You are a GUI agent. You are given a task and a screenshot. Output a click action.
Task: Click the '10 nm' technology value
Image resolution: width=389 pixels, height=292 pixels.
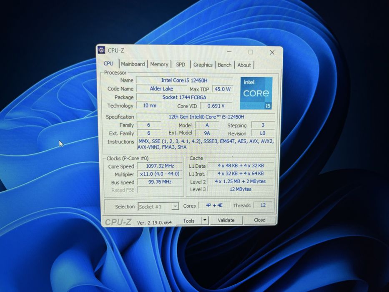(150, 106)
